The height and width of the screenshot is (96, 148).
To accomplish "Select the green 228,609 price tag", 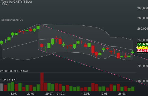I will point(142,44).
